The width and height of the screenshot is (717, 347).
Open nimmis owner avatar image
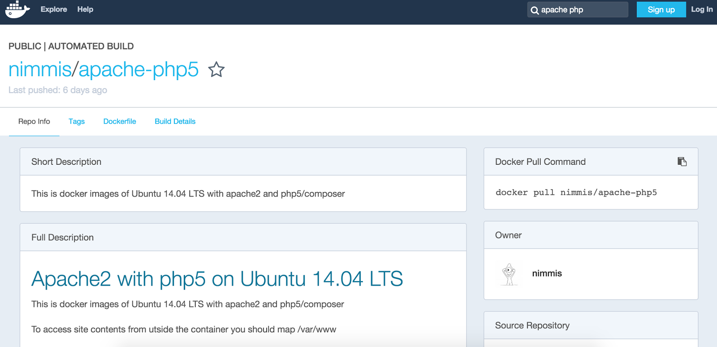509,274
